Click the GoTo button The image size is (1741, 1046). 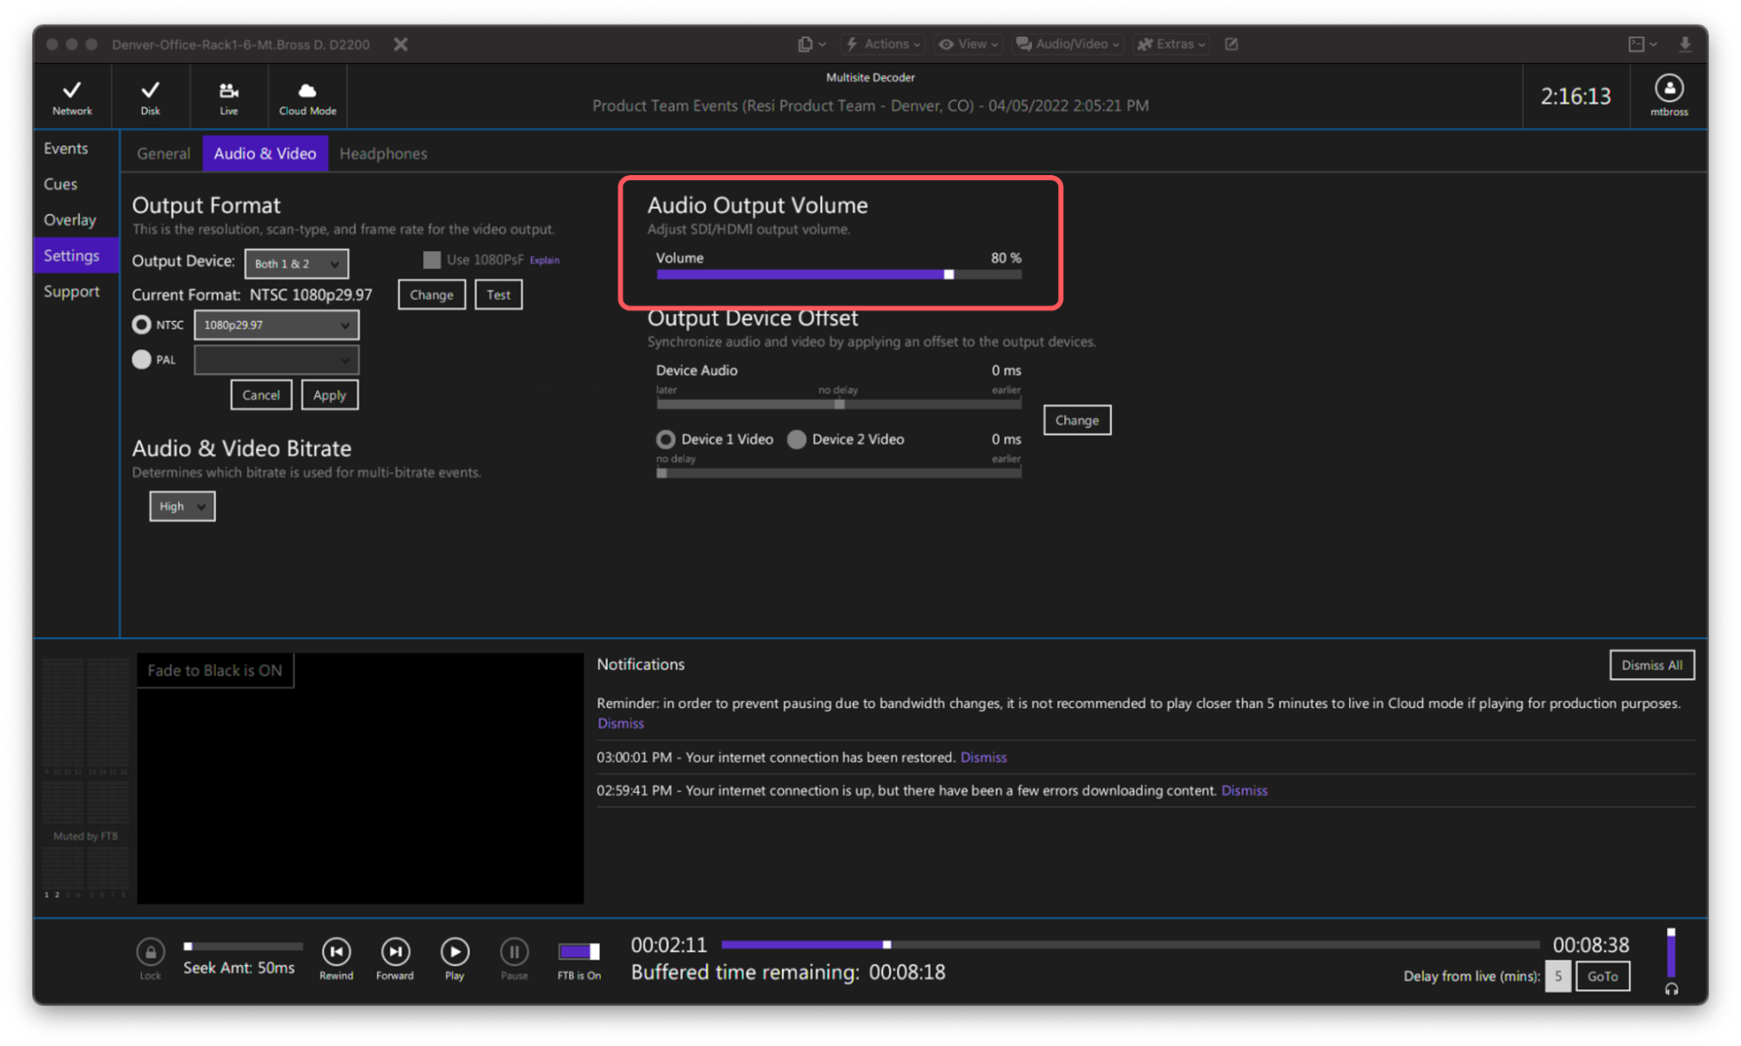click(x=1603, y=976)
